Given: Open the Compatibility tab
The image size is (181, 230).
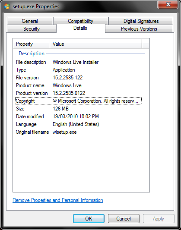Looking at the screenshot, I should (81, 21).
